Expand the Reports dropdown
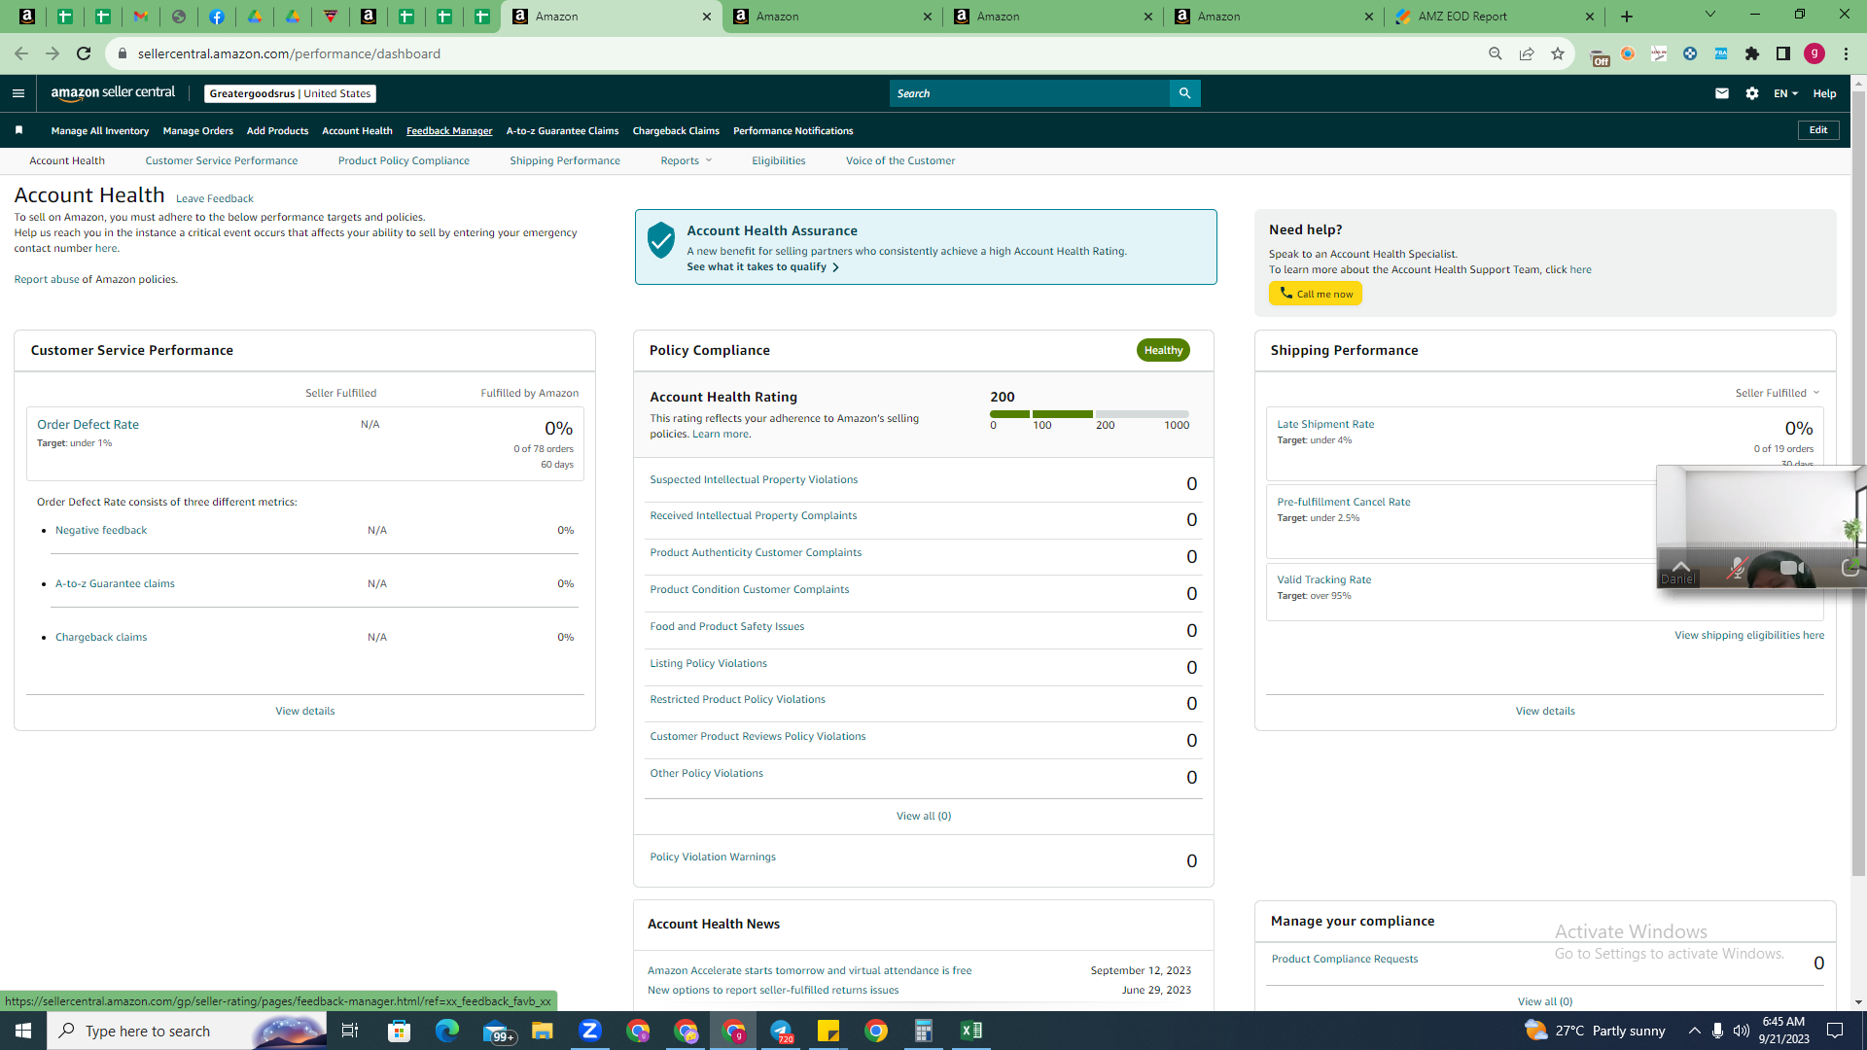 [687, 160]
